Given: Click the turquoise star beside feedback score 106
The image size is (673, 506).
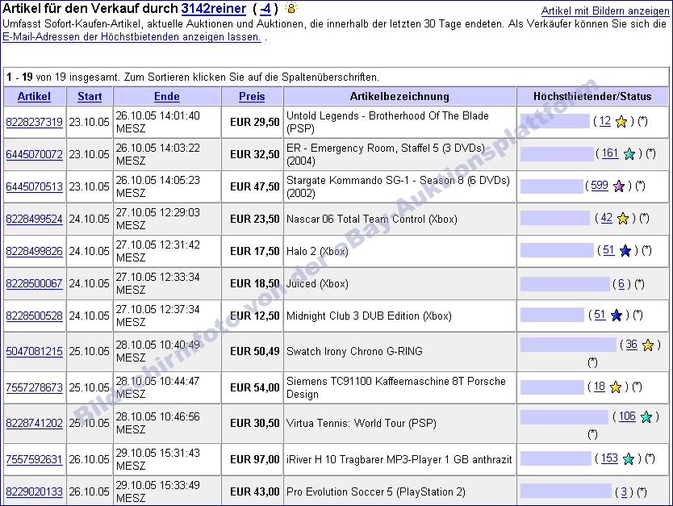Looking at the screenshot, I should 646,416.
